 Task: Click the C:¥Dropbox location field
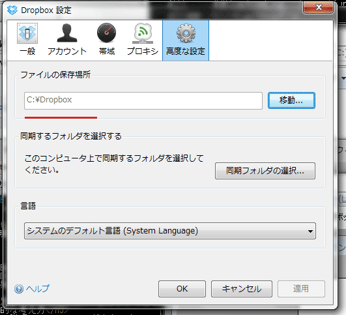click(x=143, y=100)
